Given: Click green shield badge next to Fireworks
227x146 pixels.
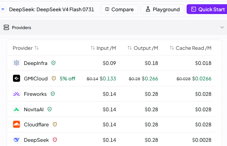Looking at the screenshot, I should tap(53, 94).
